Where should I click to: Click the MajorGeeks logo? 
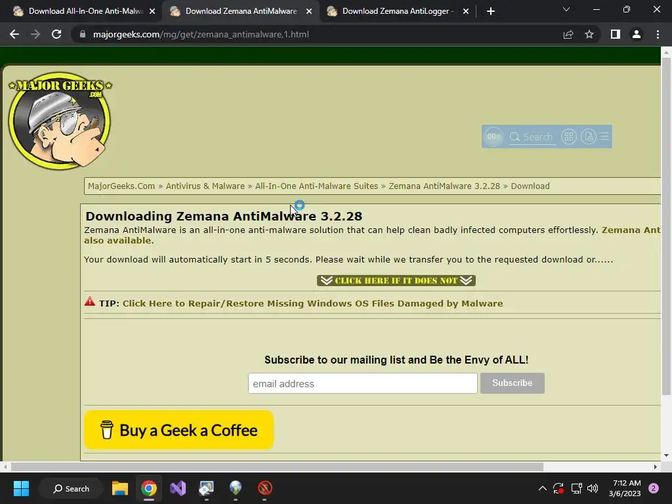[60, 121]
